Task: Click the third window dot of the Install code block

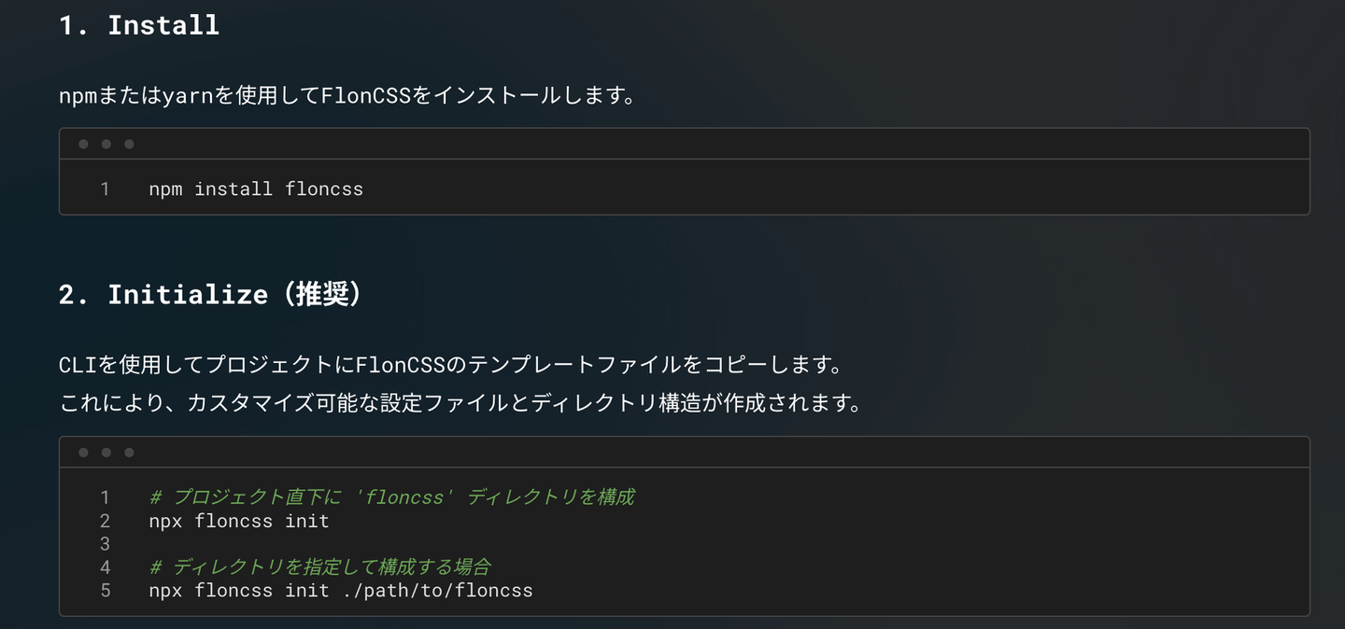Action: coord(129,144)
